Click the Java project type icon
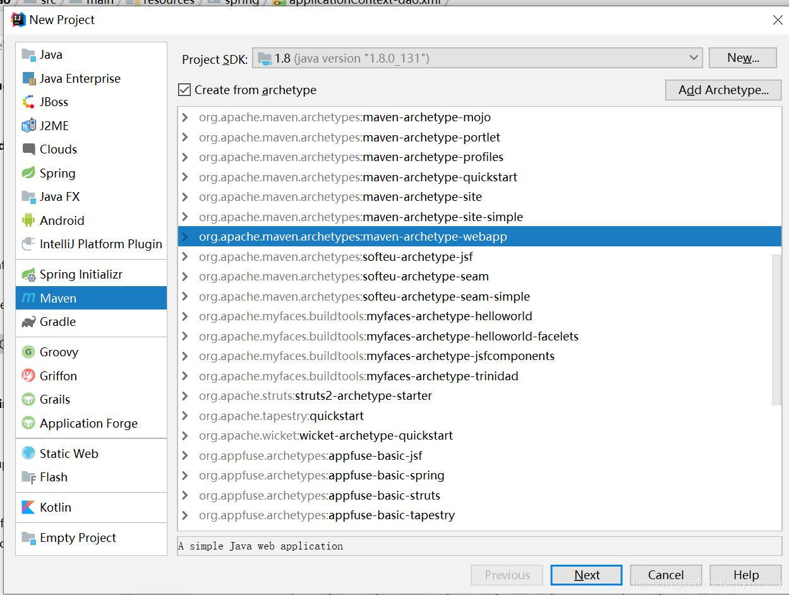Viewport: 789px width, 595px height. (28, 54)
